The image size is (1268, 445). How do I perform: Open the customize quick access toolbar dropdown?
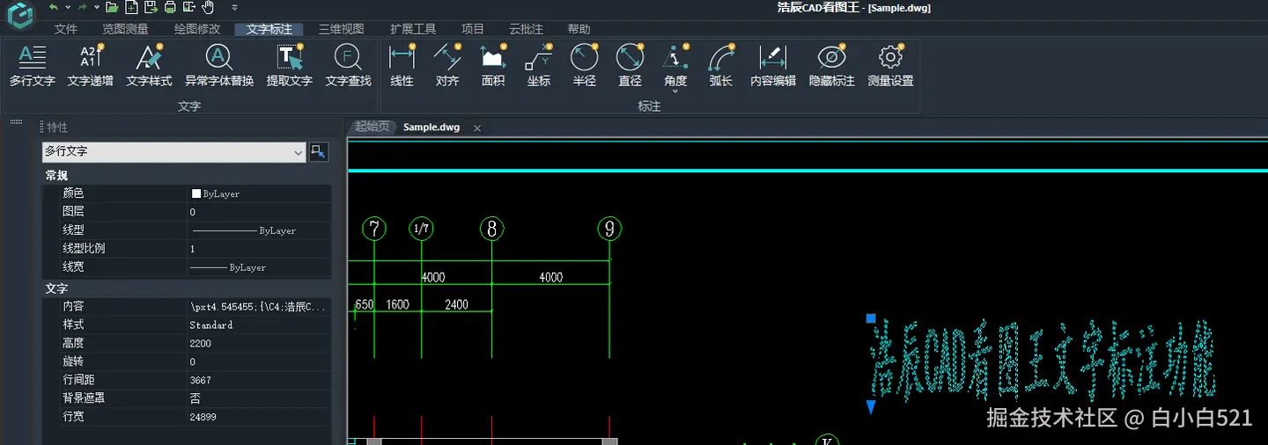pyautogui.click(x=234, y=8)
